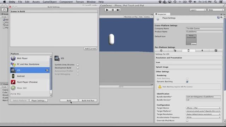The width and height of the screenshot is (226, 127).
Task: Click the Build button
Action: [69, 101]
